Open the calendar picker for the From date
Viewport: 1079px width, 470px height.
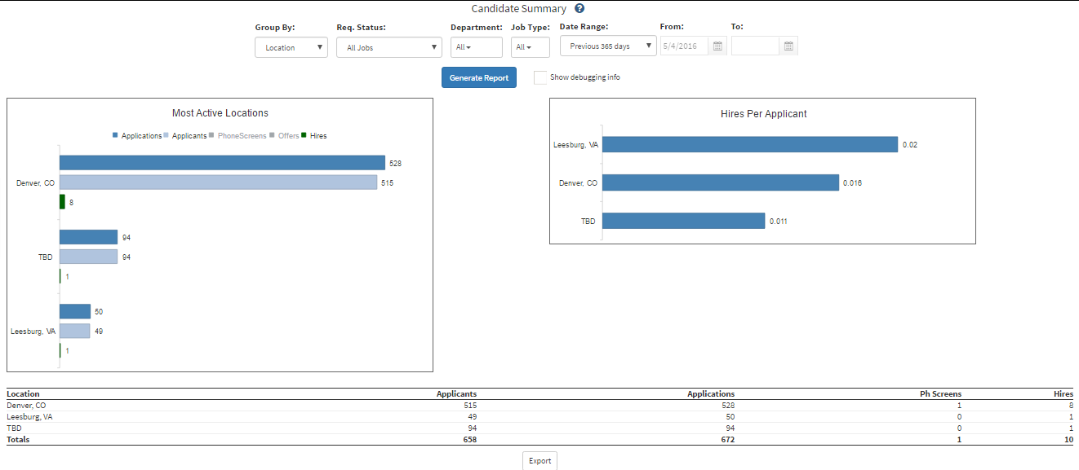[717, 46]
